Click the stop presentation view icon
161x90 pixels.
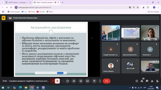(4, 18)
